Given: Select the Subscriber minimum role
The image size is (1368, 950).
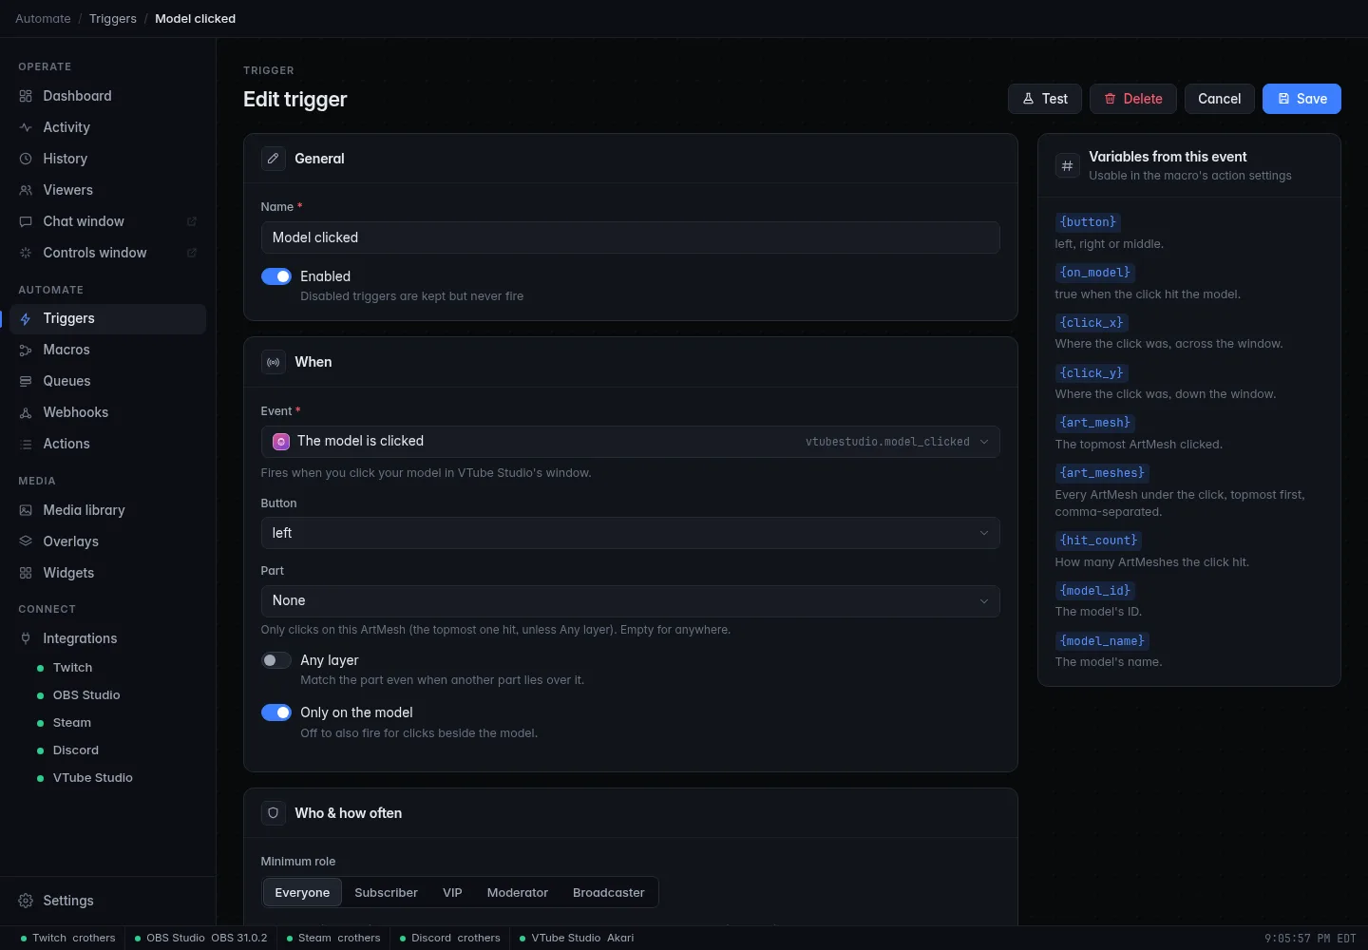Looking at the screenshot, I should [386, 893].
